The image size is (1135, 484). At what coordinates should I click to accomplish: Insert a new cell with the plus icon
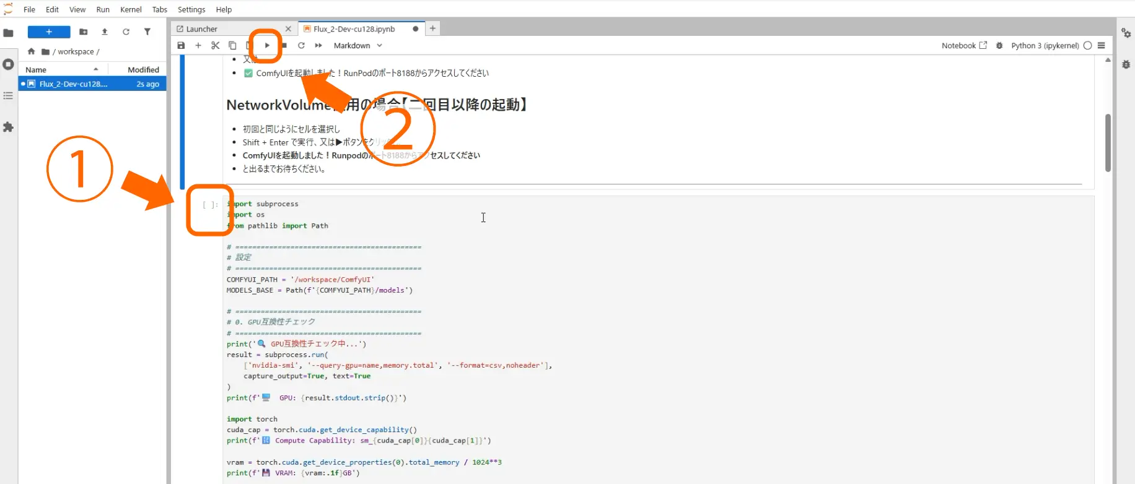coord(198,45)
